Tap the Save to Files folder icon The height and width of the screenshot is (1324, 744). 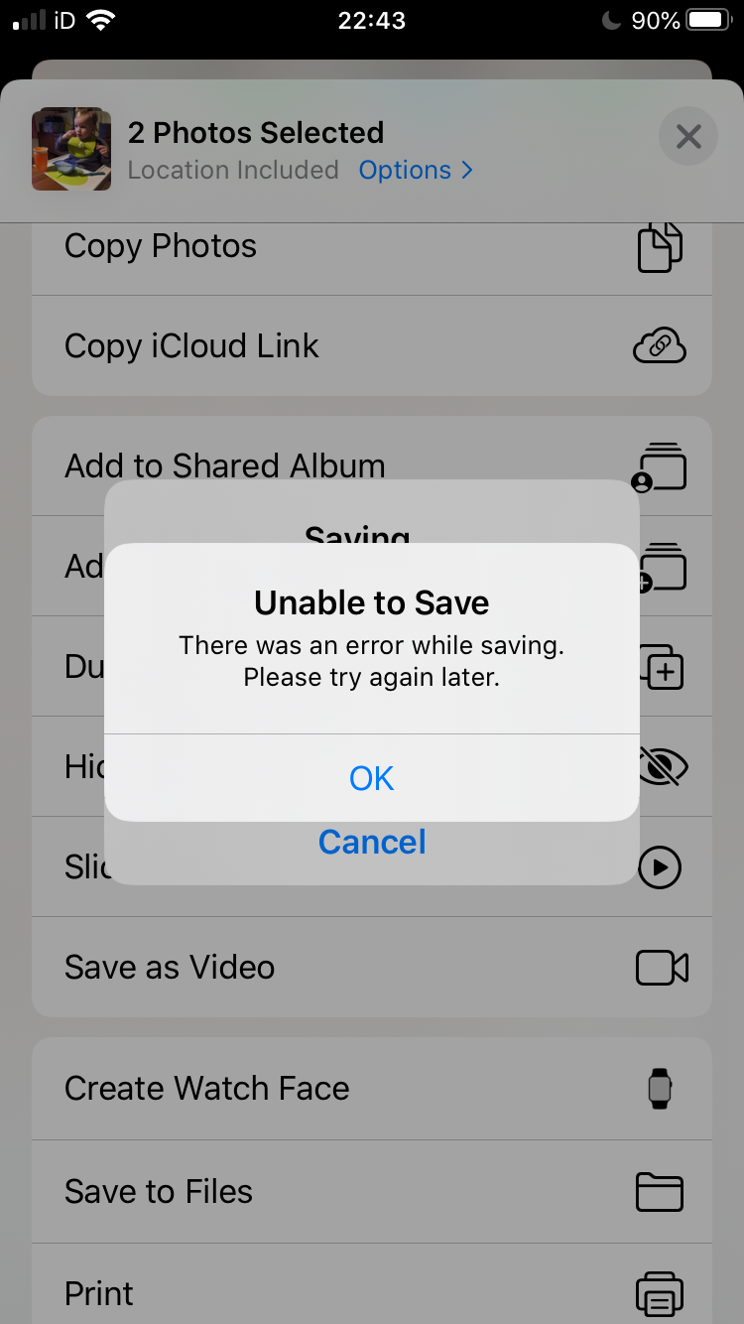tap(660, 1192)
